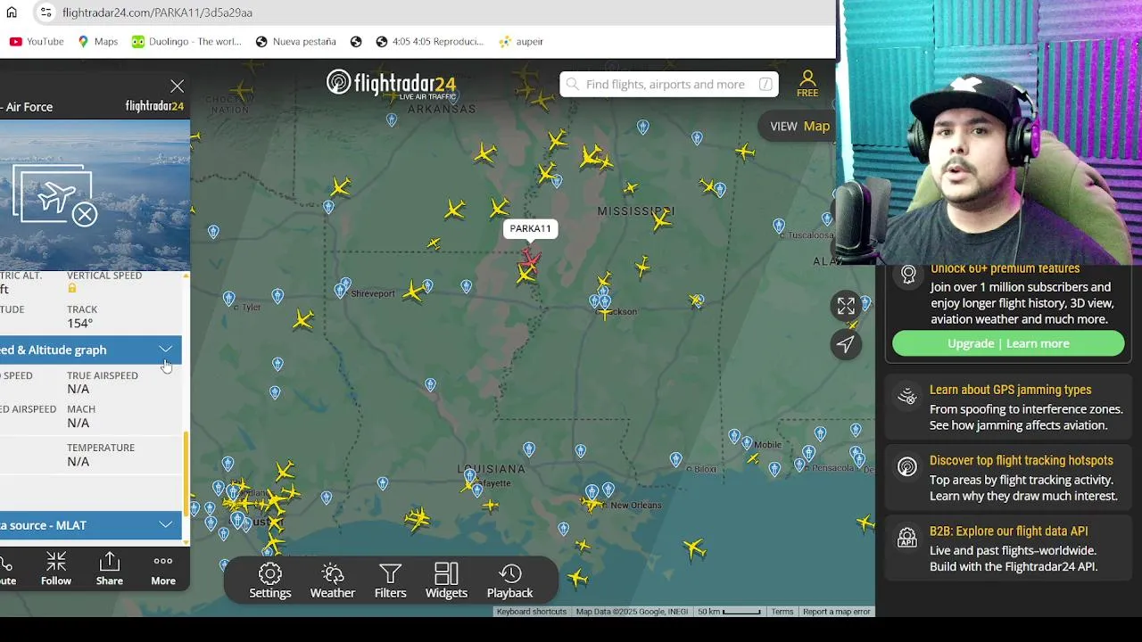Click the Flightradar24 logo in flight panel header

point(154,106)
